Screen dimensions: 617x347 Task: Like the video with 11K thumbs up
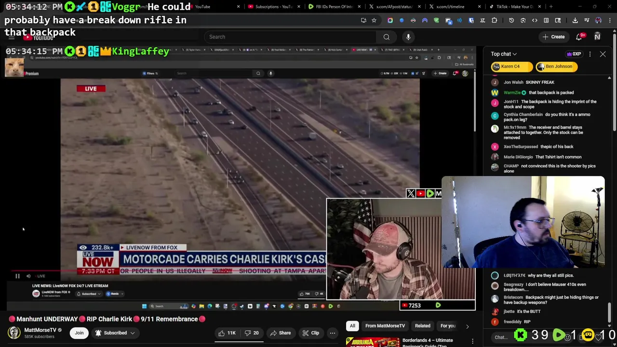pos(227,333)
